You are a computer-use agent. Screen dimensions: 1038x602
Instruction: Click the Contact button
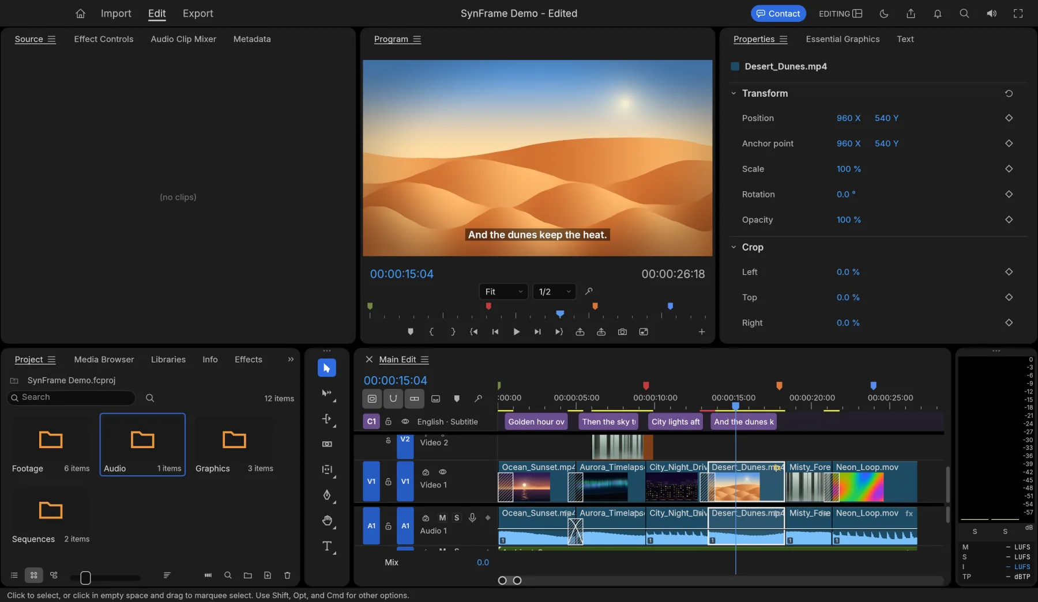(778, 13)
